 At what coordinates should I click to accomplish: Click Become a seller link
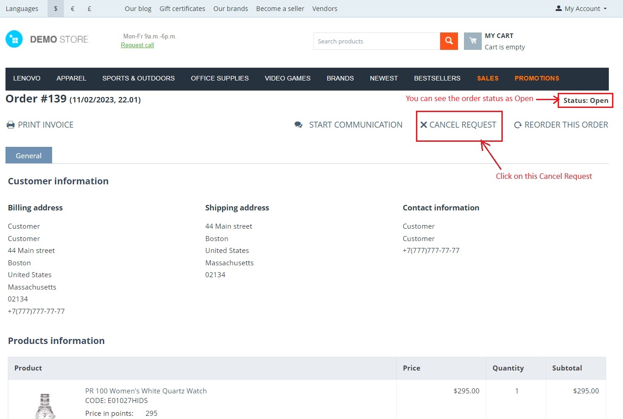pyautogui.click(x=280, y=9)
